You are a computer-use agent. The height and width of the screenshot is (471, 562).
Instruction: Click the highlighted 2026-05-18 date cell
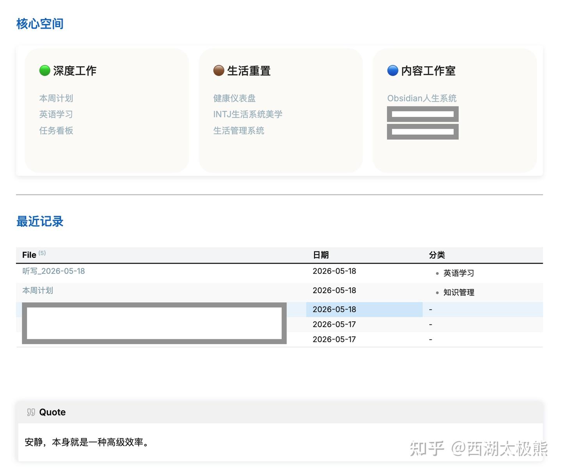[x=365, y=310]
